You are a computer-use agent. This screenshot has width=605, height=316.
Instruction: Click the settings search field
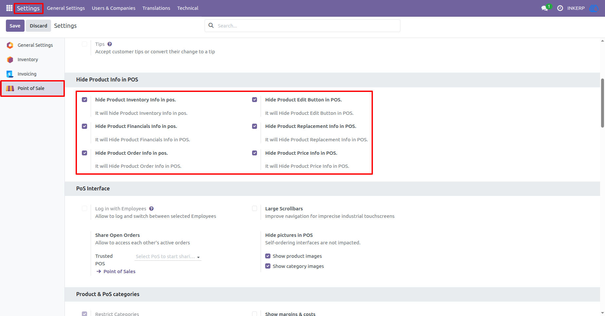tap(302, 26)
